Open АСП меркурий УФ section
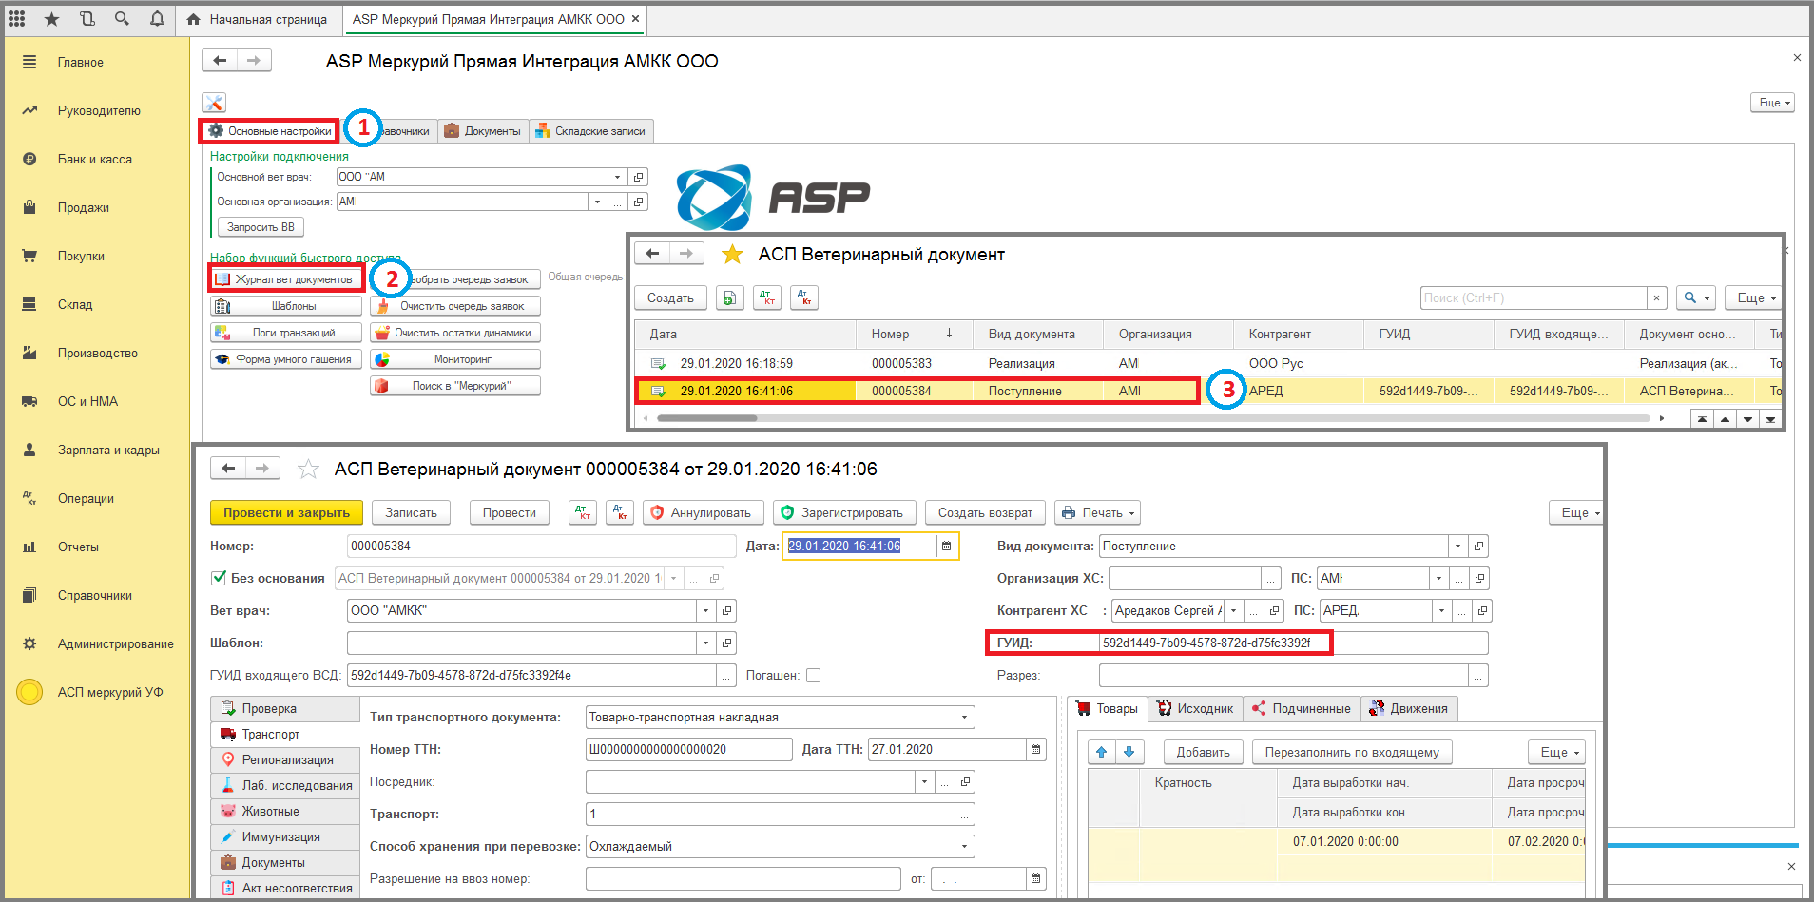Viewport: 1814px width, 902px height. [109, 692]
